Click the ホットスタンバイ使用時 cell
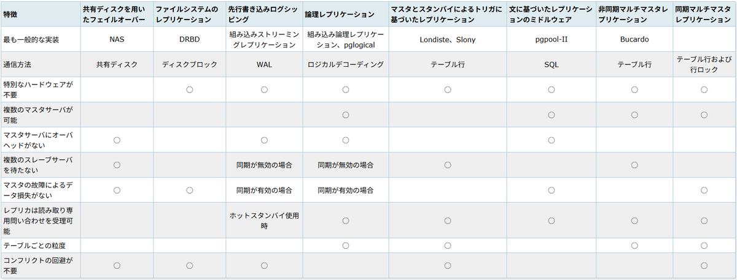The height and width of the screenshot is (280, 737). pos(264,221)
